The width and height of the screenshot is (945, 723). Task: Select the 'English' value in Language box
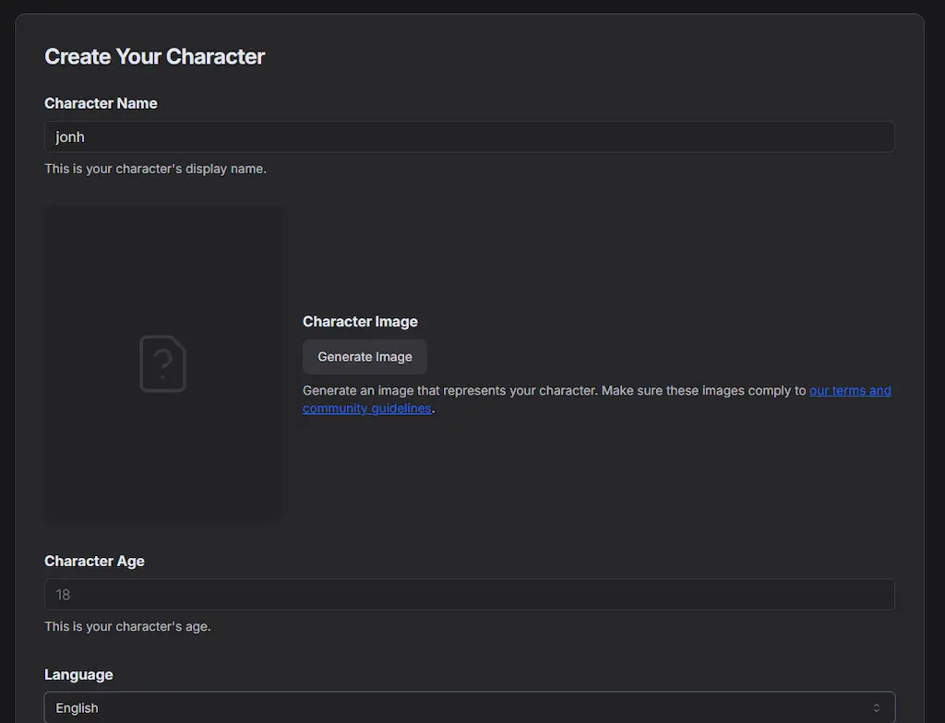[x=77, y=708]
